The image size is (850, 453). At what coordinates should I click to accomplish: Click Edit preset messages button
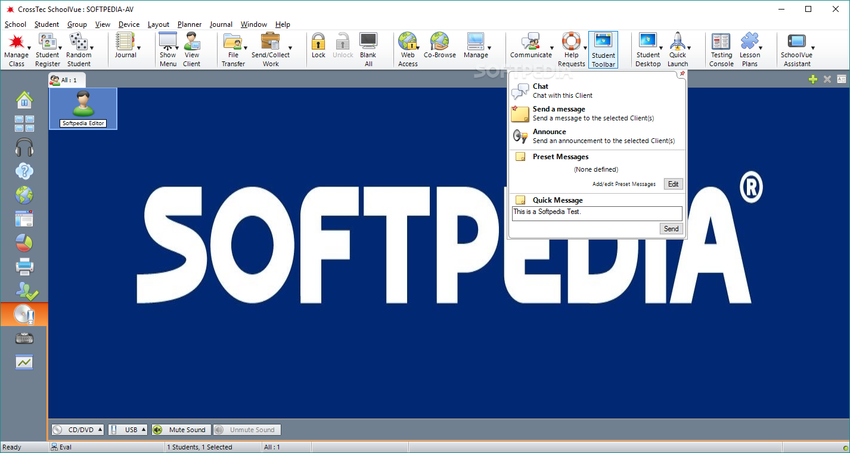[673, 184]
